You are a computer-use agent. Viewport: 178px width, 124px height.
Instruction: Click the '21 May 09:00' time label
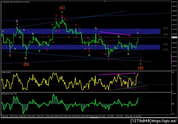76,116
